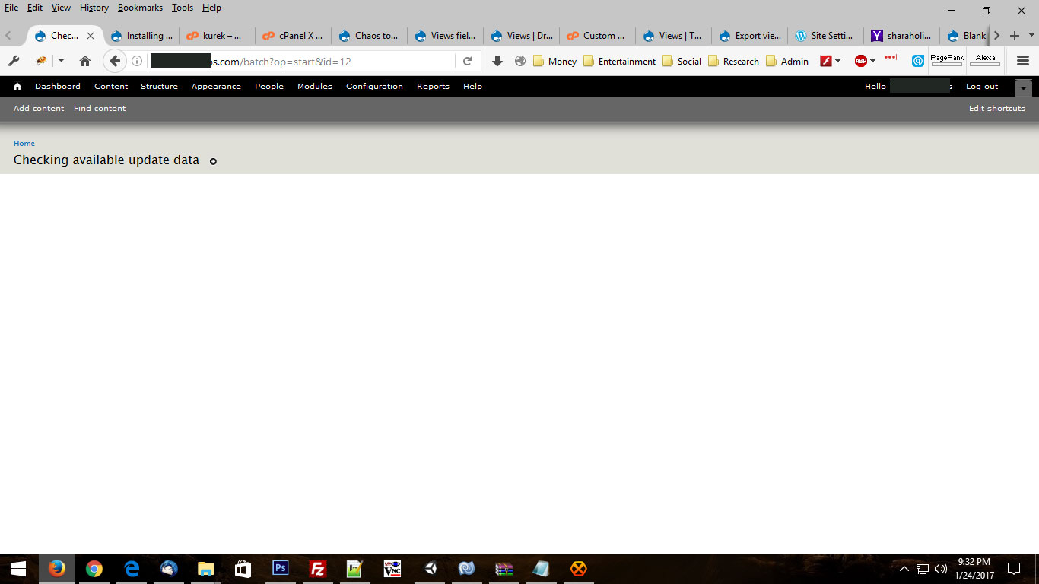Screen dimensions: 1039x584
Task: Switch to the Export vie... tab
Action: 750,36
